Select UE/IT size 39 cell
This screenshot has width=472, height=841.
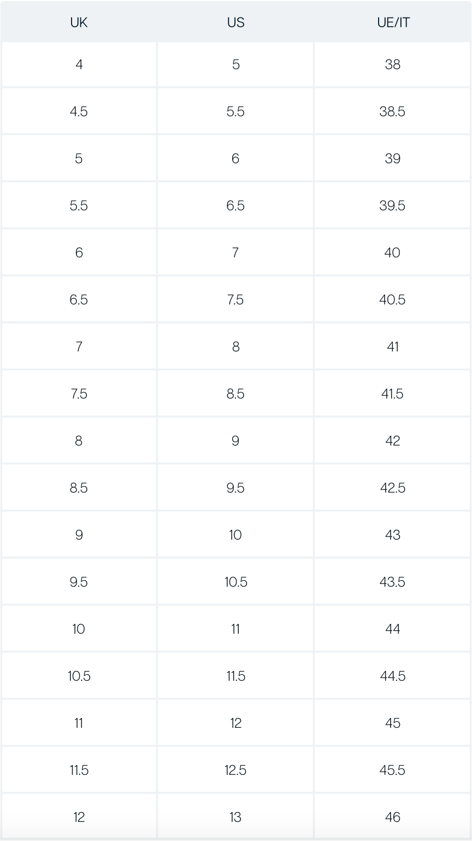(x=392, y=159)
